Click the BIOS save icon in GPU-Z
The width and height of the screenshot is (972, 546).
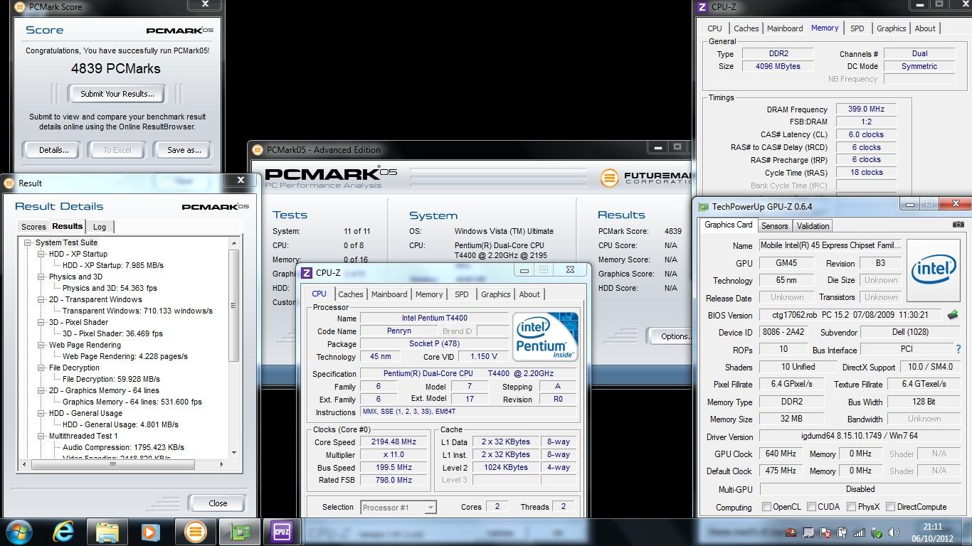(953, 314)
